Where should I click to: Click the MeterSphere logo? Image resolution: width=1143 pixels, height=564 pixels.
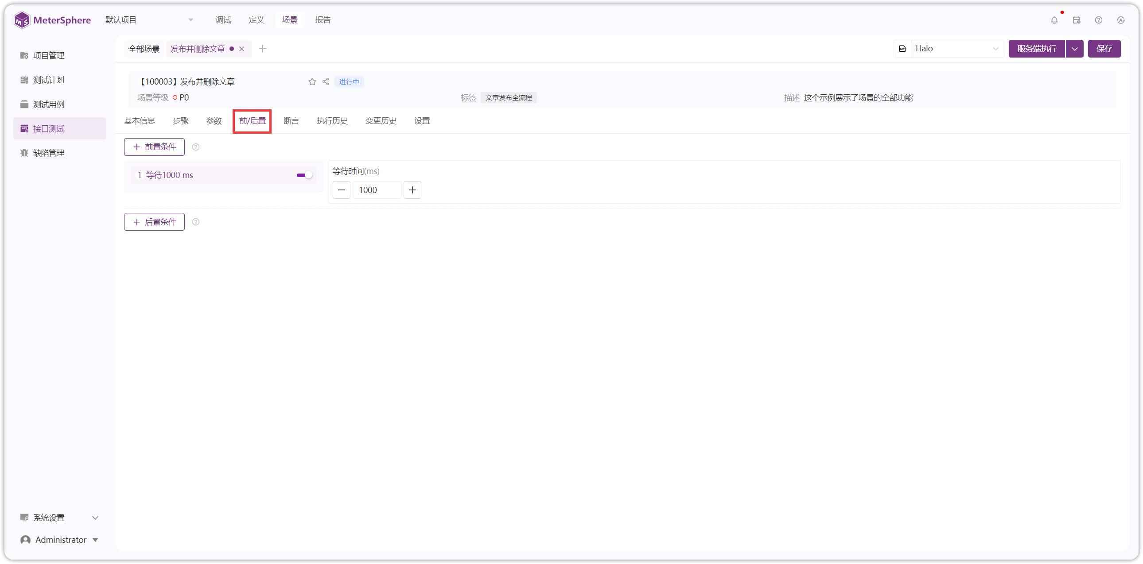point(52,20)
